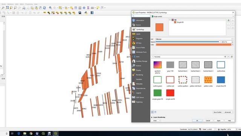Open the Rendering tab
This screenshot has width=241, height=136.
click(x=141, y=75)
